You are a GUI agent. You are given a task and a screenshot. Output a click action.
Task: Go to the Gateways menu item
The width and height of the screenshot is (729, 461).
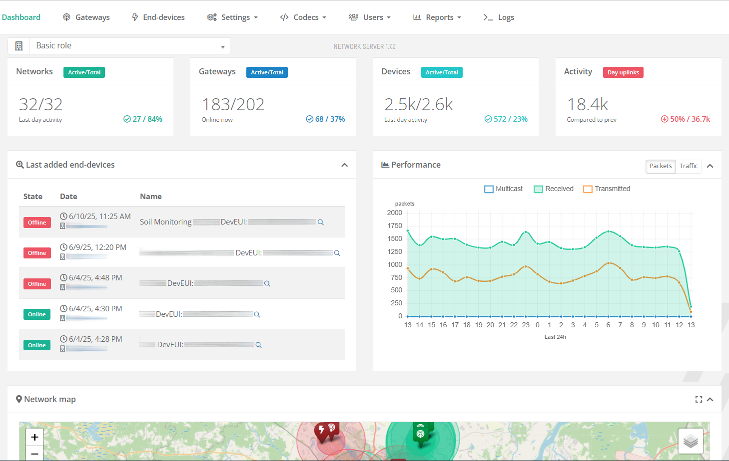(86, 17)
